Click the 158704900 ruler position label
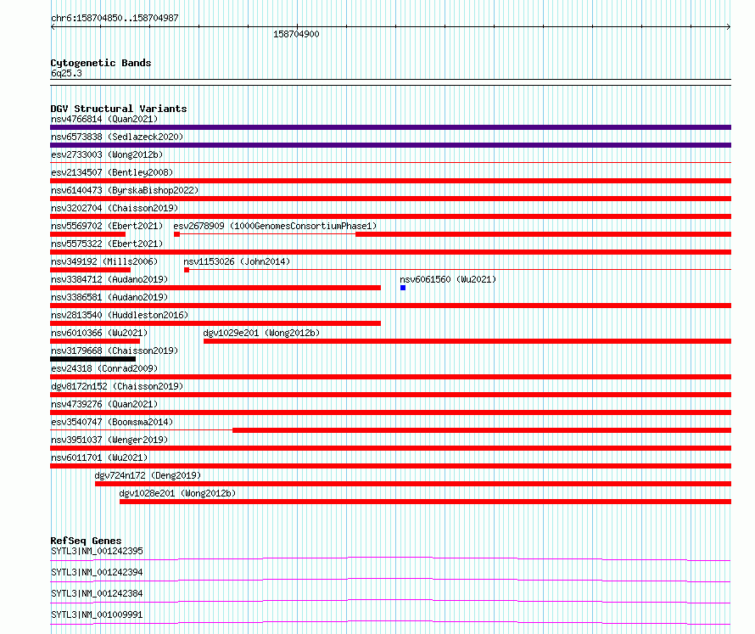 (296, 34)
